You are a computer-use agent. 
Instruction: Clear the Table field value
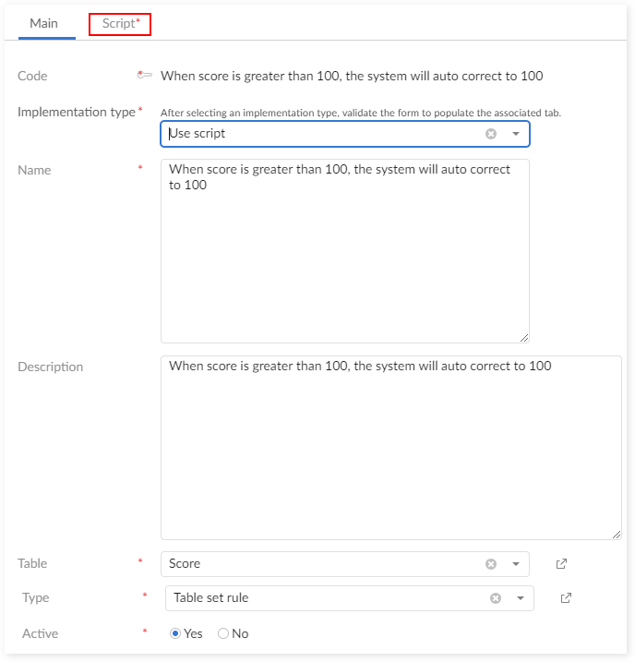point(491,564)
